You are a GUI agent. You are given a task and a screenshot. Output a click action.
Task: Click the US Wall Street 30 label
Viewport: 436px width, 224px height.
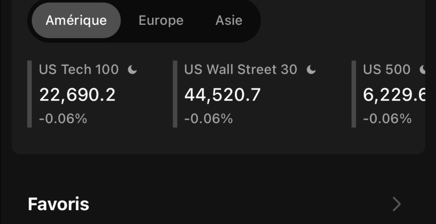click(241, 70)
